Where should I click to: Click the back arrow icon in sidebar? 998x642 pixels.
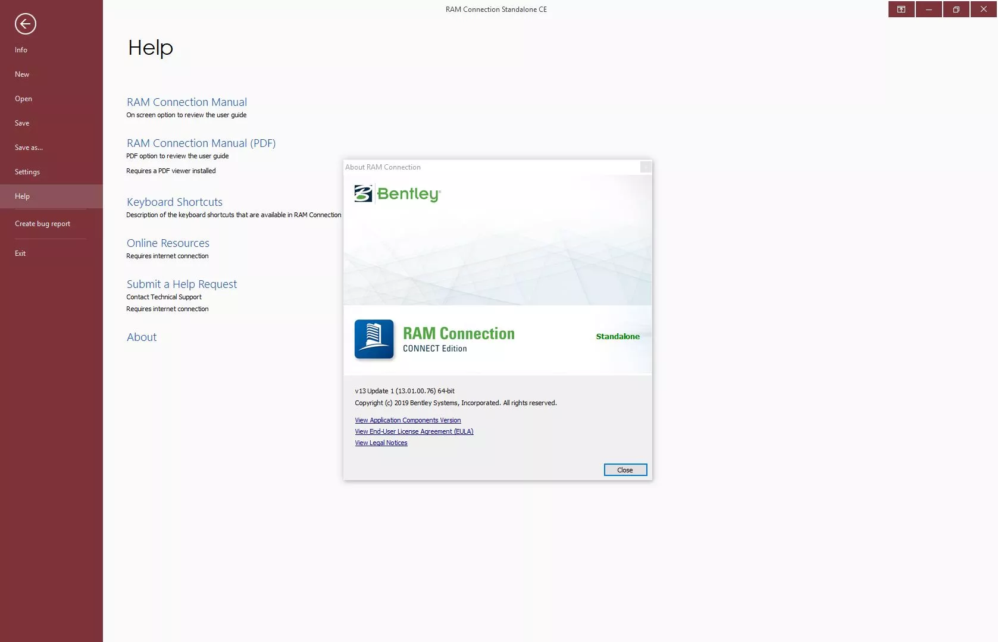click(26, 24)
